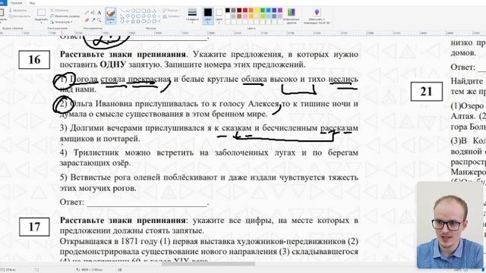Pick the gray palette swatch
This screenshot has height=273, width=486.
[x=233, y=10]
